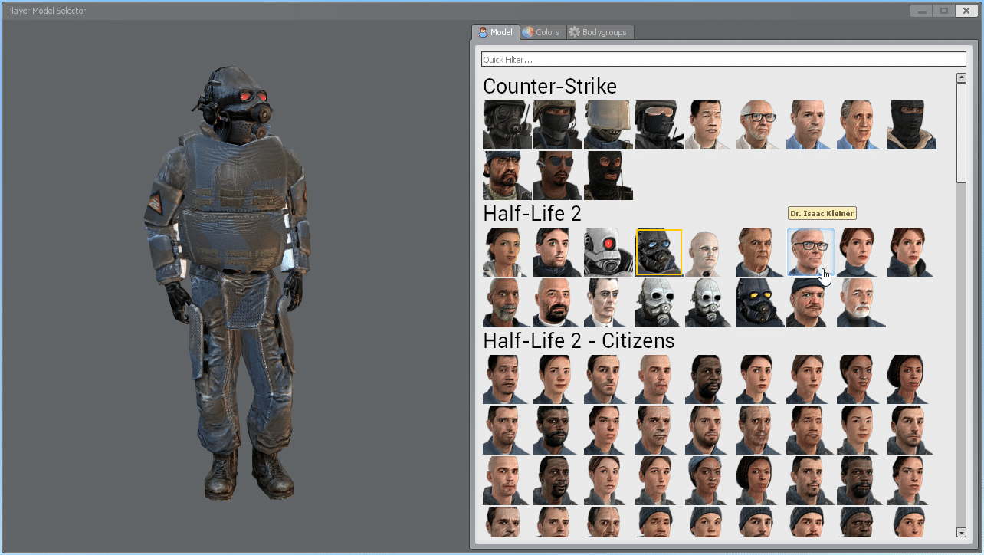Open the Bodygroups tab

(599, 32)
